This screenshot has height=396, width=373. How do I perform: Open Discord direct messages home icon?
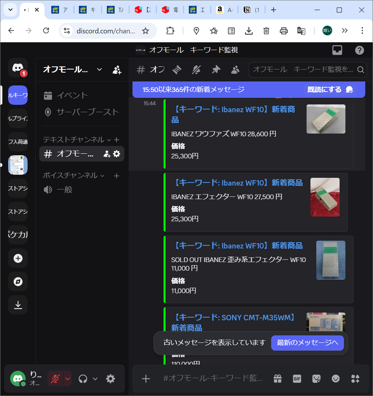tap(18, 68)
